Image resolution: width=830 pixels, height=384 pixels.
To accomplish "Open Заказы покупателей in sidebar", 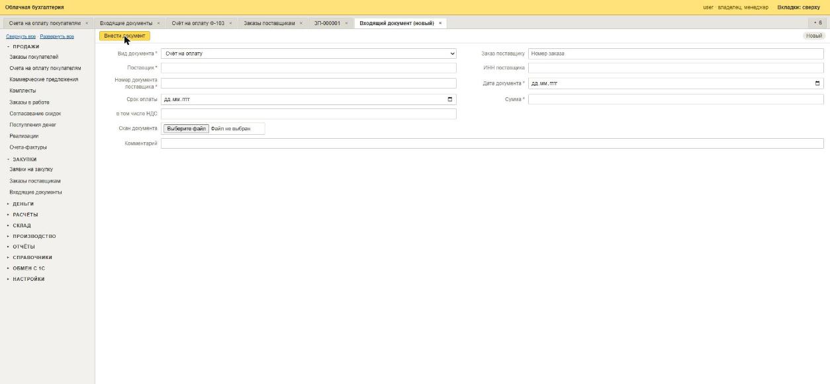I will tap(34, 58).
